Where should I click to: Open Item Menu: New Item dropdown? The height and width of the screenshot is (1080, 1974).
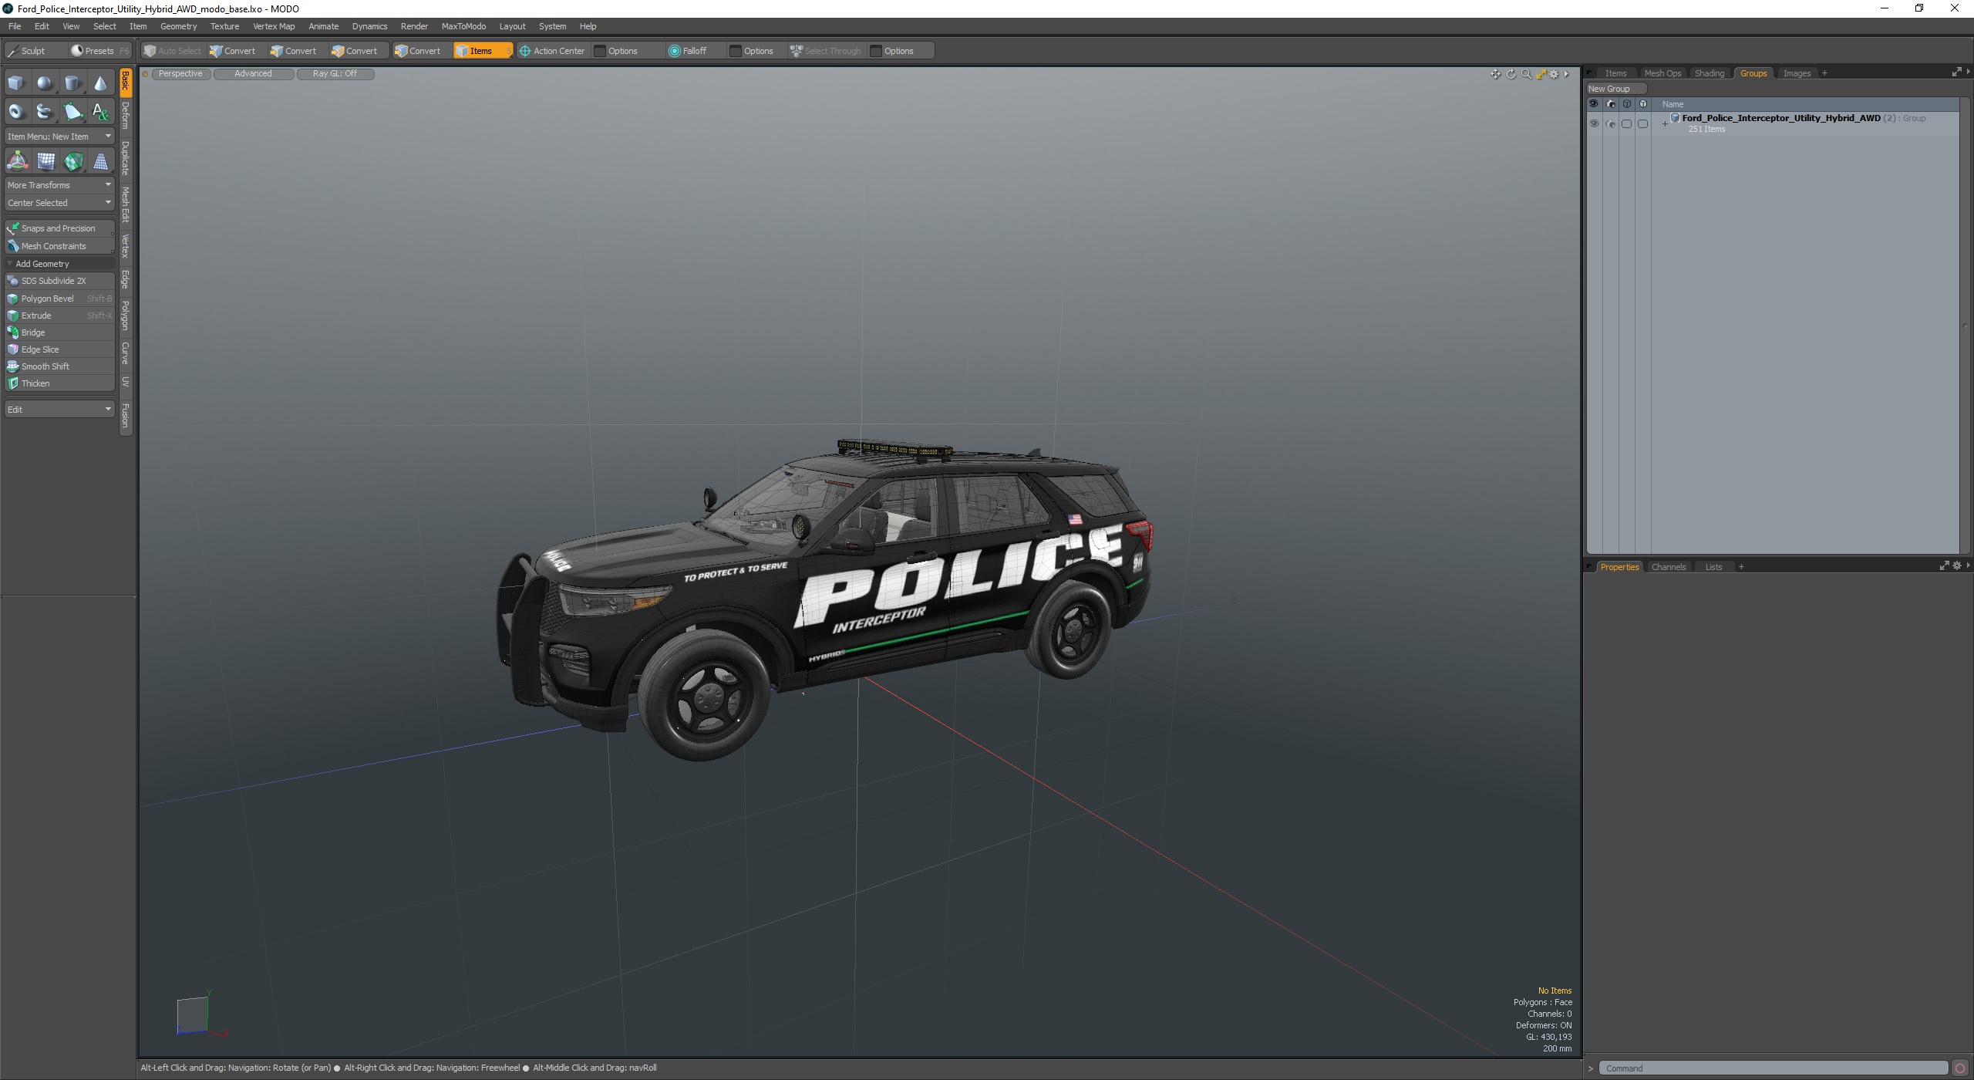tap(59, 137)
